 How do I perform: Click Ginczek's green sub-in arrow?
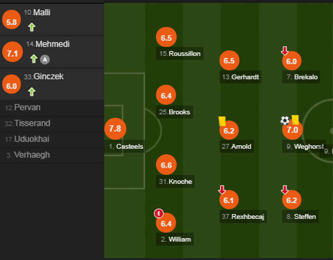[x=32, y=92]
